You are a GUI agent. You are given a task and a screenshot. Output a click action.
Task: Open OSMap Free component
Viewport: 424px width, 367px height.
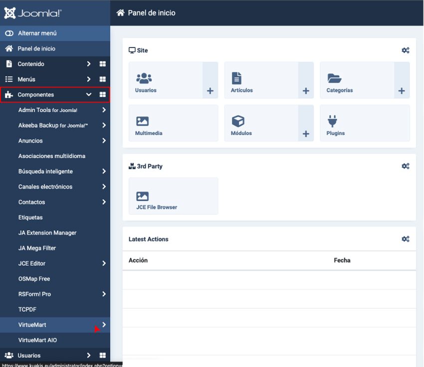pos(34,279)
